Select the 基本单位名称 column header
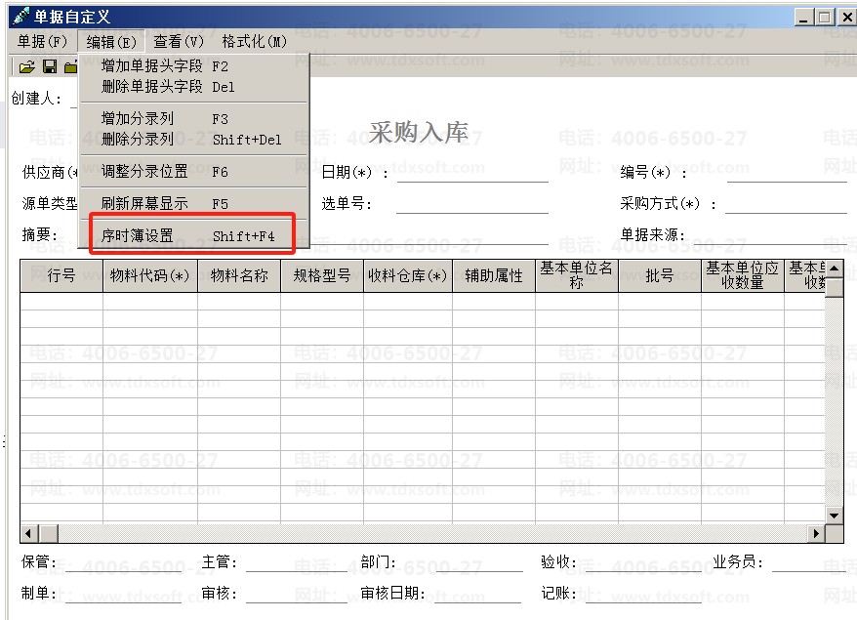Screen dimensions: 857x620 click(577, 275)
